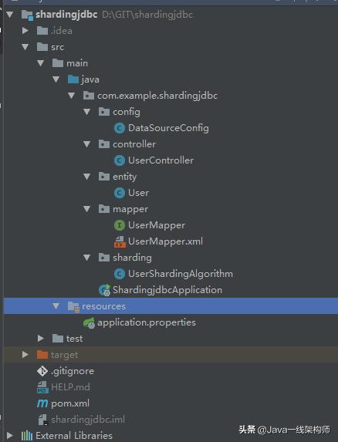This screenshot has height=442, width=338.
Task: Click the application.properties Spring leaf icon
Action: 89,322
